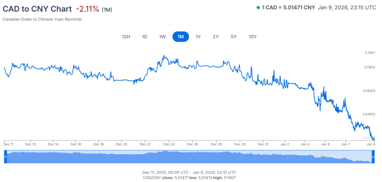Click the Dec 16 x-axis label

76,144
